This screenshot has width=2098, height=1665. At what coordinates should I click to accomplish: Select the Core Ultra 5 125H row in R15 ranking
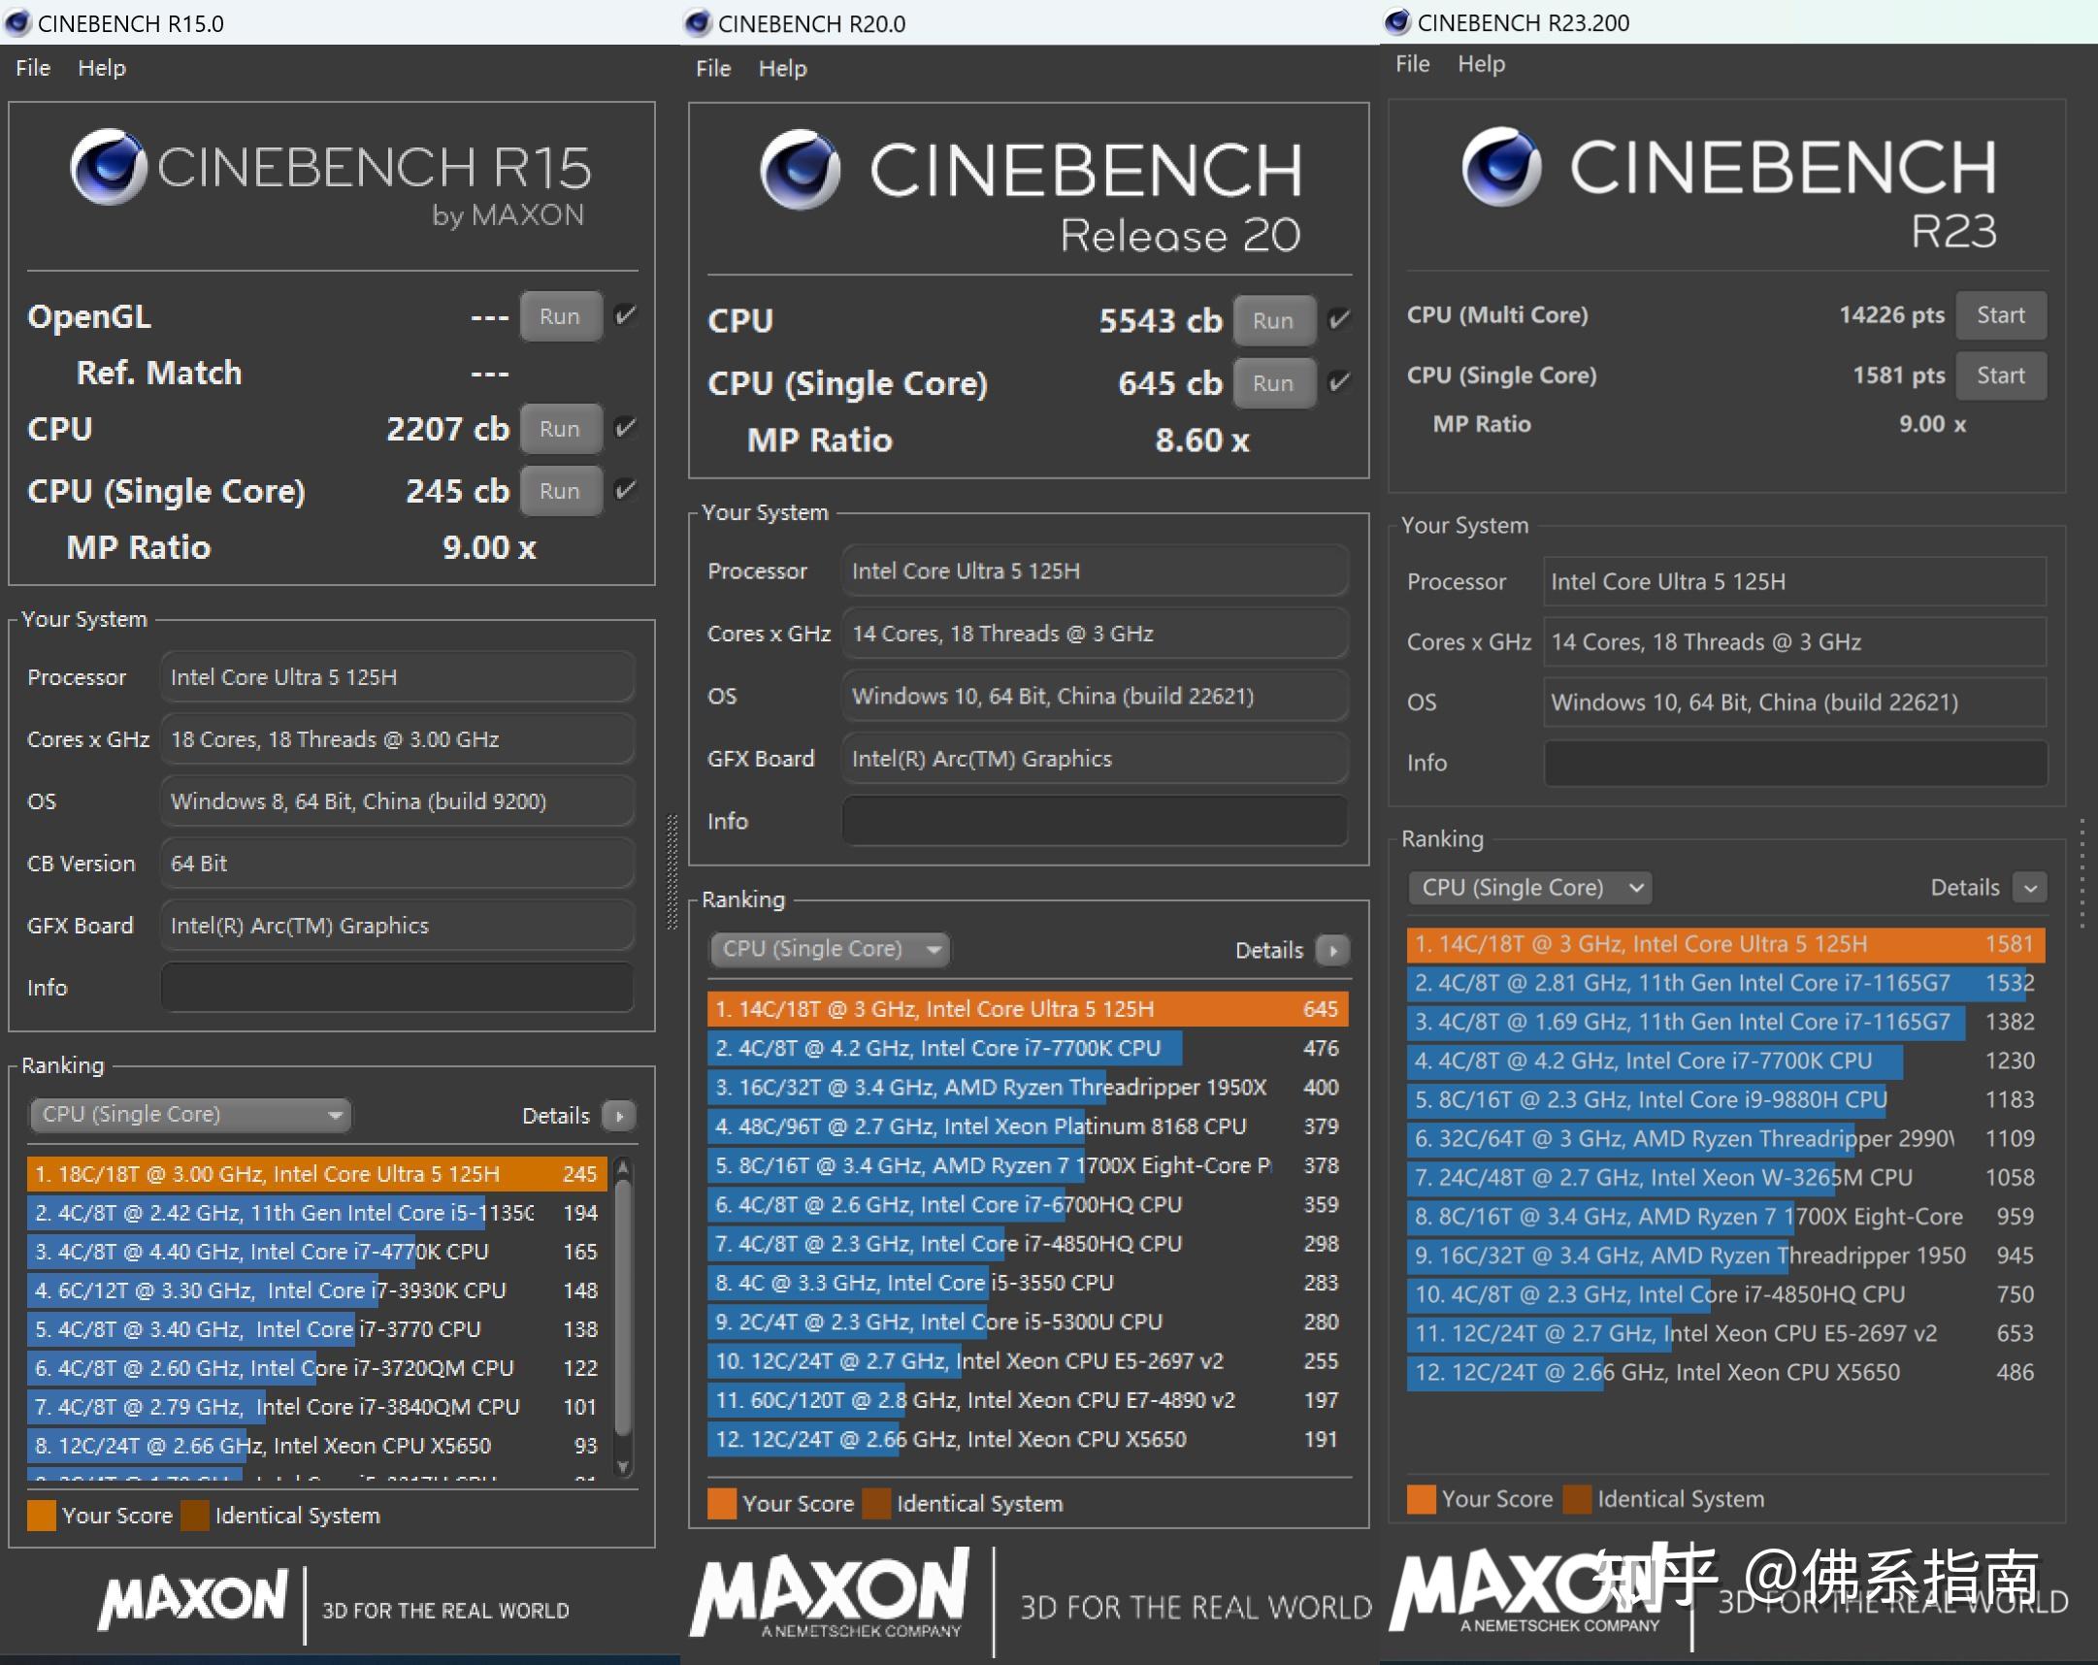(x=316, y=1174)
